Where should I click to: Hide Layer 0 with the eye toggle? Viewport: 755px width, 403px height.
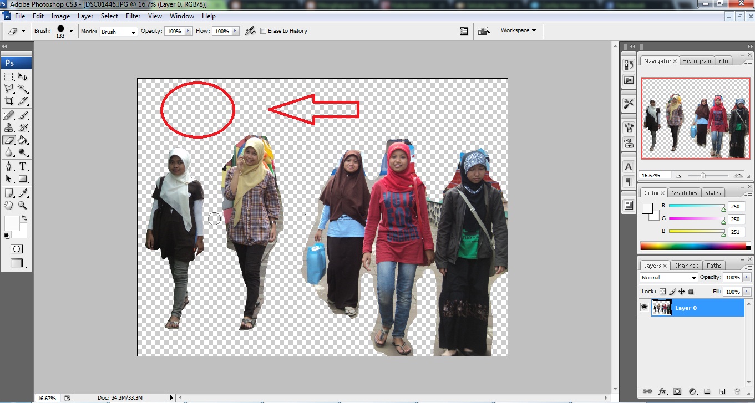click(x=644, y=307)
